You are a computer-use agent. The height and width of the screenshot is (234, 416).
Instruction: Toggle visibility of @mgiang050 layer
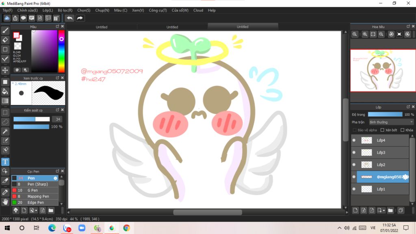pos(354,177)
